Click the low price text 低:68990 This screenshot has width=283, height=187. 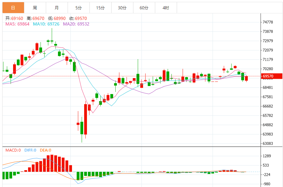point(57,18)
